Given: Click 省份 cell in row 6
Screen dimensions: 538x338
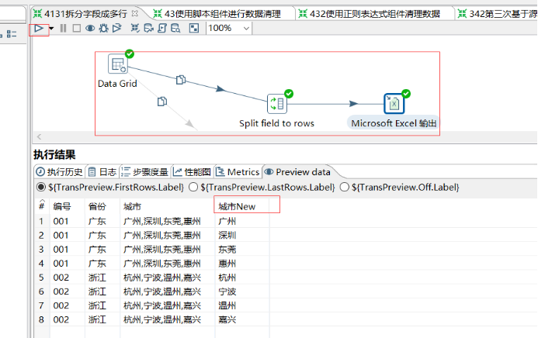Looking at the screenshot, I should point(102,291).
